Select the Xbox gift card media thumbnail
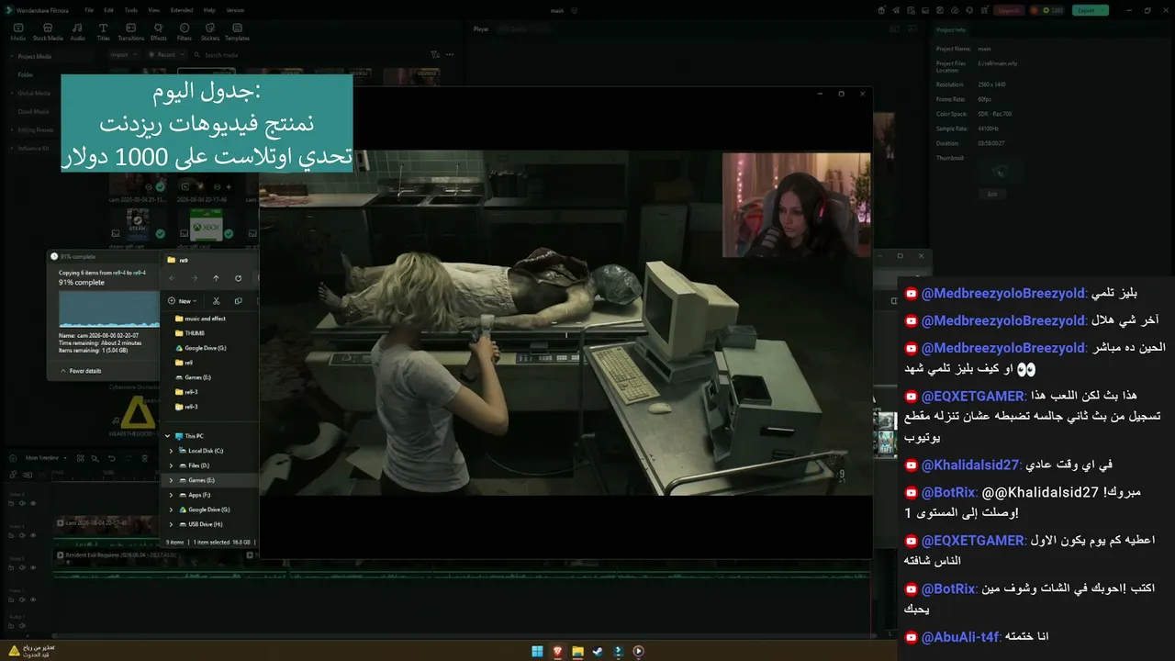This screenshot has width=1175, height=661. tap(206, 227)
